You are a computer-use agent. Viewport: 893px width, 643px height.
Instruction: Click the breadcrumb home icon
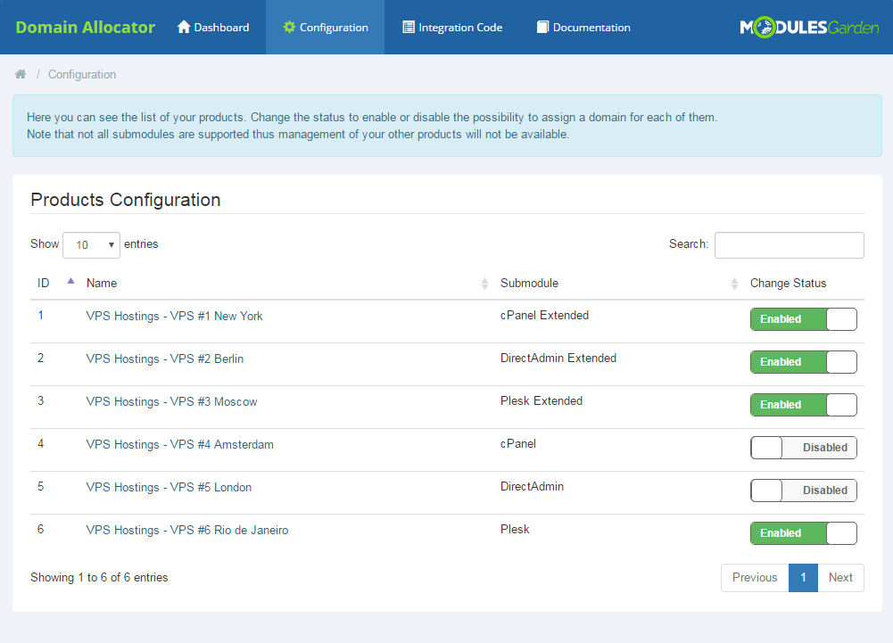tap(20, 74)
